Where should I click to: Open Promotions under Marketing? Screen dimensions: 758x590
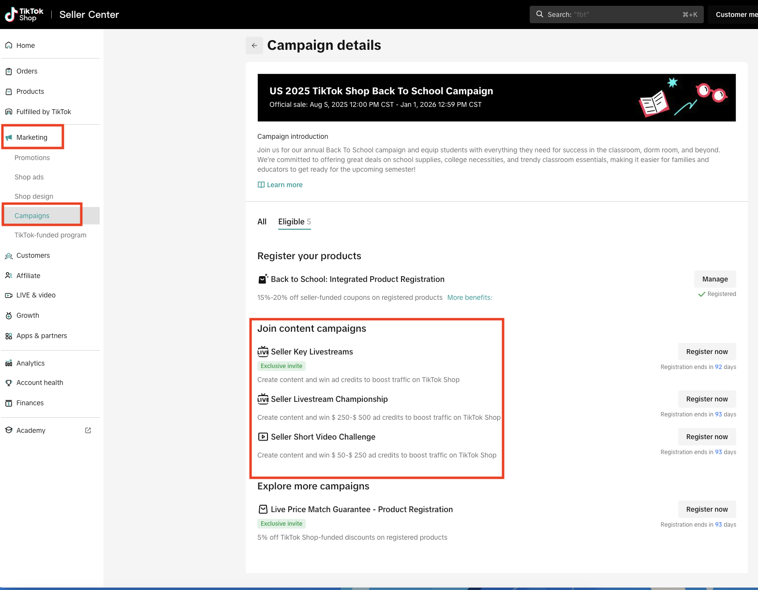tap(32, 158)
